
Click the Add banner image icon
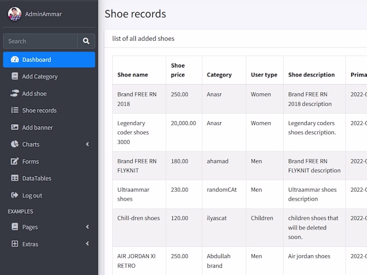15,127
